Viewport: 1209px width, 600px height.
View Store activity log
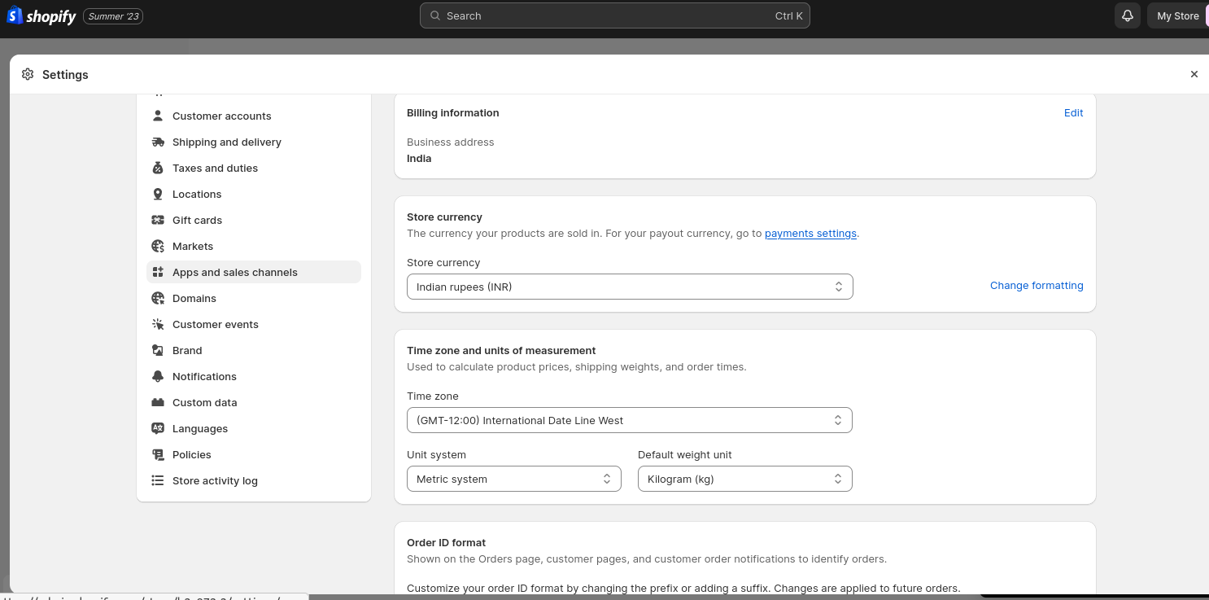(x=254, y=480)
